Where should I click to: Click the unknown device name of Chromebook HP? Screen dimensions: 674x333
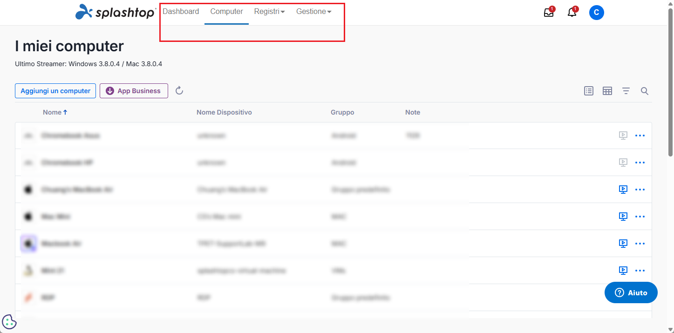pos(211,163)
